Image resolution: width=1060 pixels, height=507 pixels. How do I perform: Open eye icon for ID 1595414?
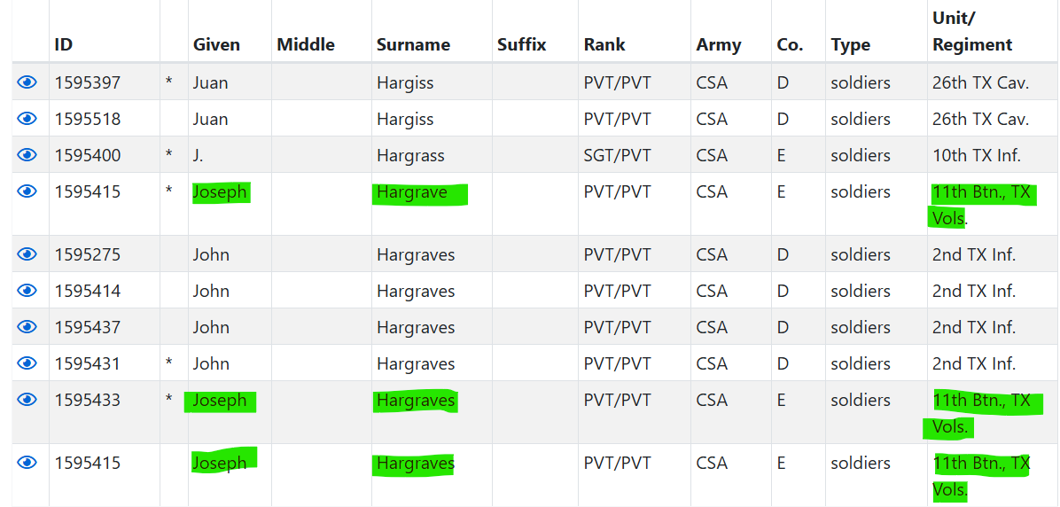click(x=27, y=291)
